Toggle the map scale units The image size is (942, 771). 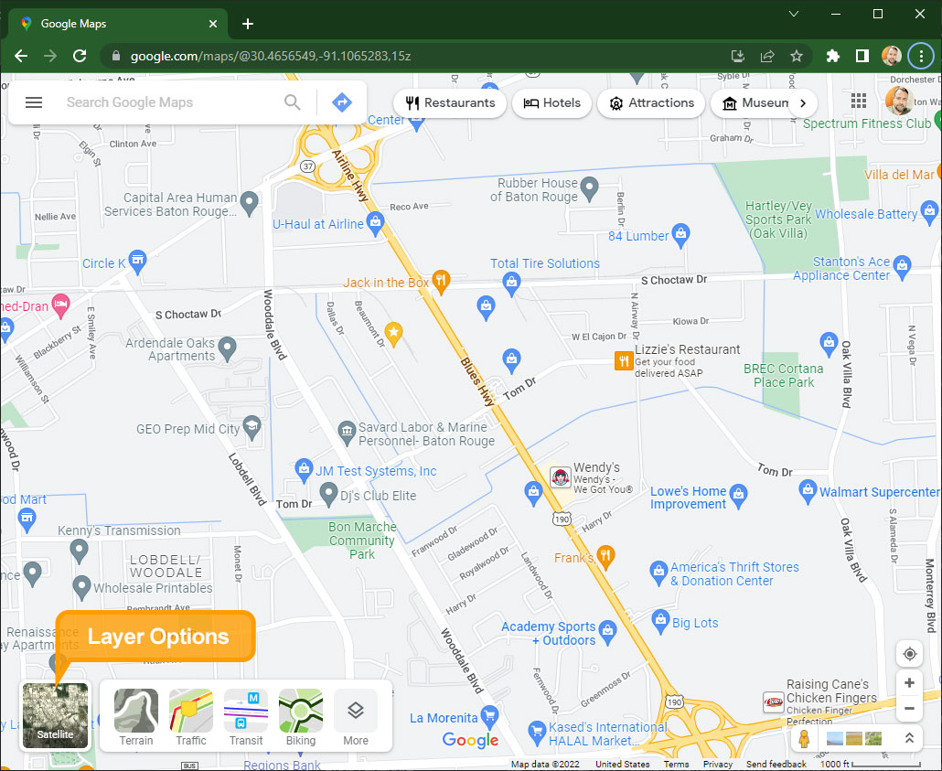(870, 764)
